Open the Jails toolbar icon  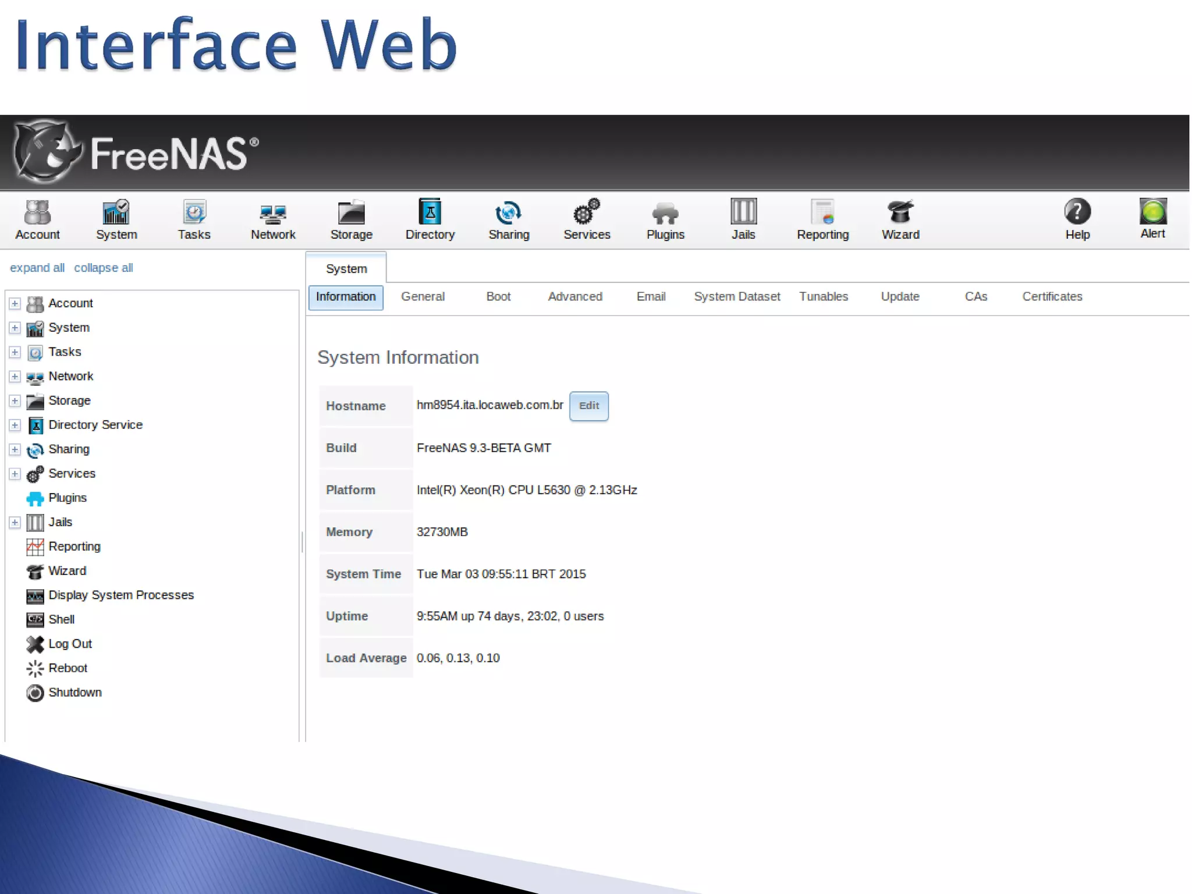[743, 212]
